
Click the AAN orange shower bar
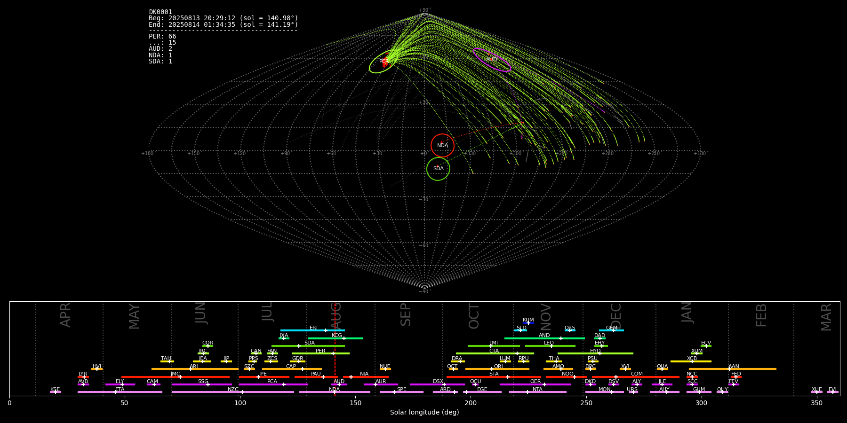(733, 369)
